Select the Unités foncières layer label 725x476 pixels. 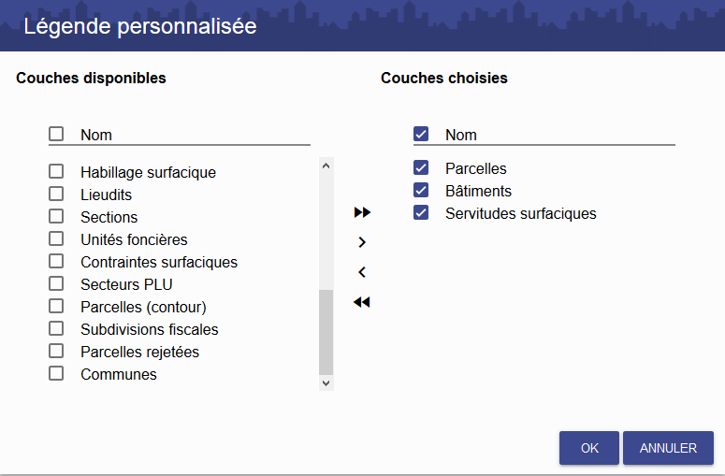[134, 239]
